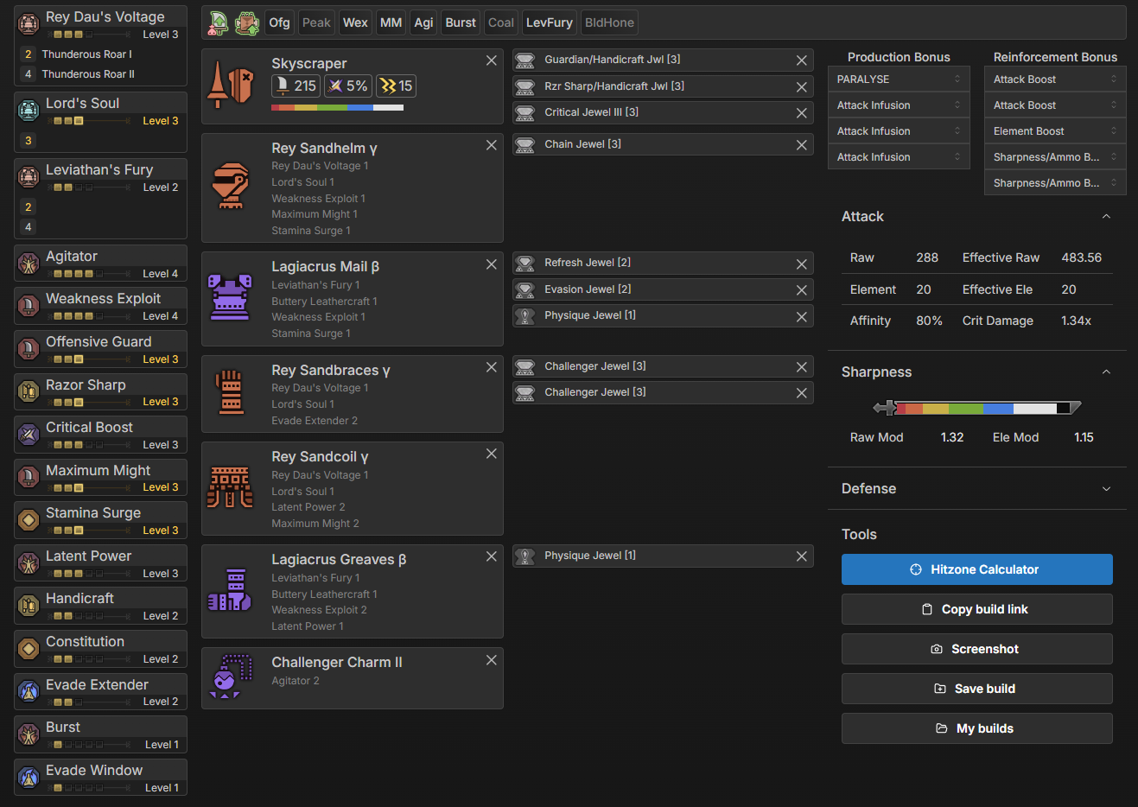Image resolution: width=1138 pixels, height=807 pixels.
Task: Click the Leviathan's Fury skill icon
Action: [29, 176]
